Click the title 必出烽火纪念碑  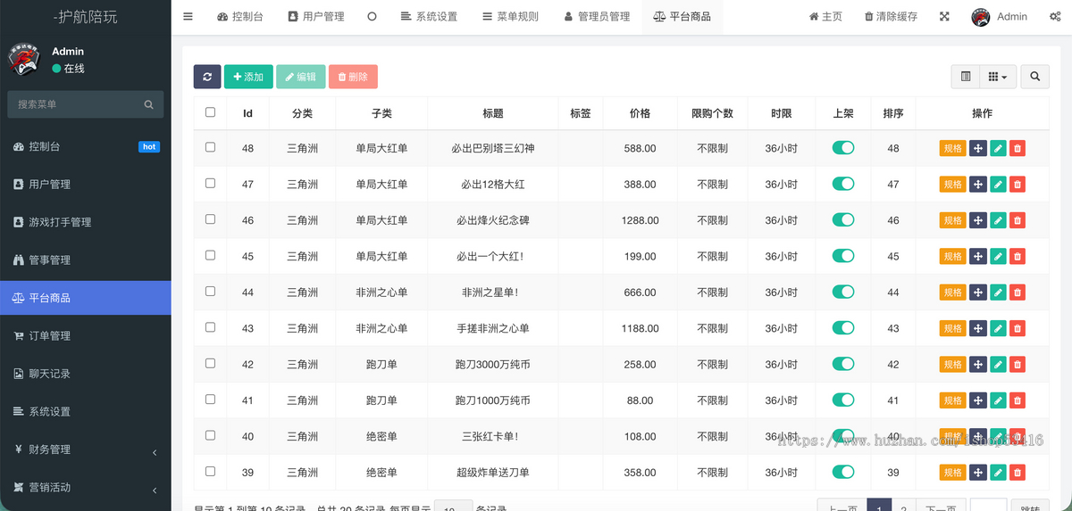point(492,220)
